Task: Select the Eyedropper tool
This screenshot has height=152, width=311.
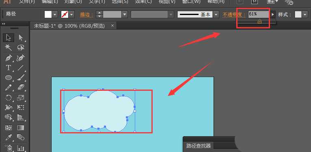Action: coord(9,137)
